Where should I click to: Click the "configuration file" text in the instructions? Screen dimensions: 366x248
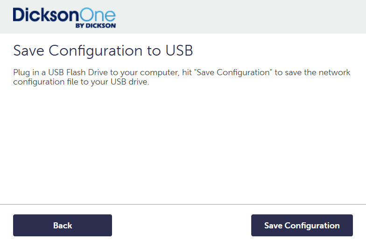coord(41,82)
